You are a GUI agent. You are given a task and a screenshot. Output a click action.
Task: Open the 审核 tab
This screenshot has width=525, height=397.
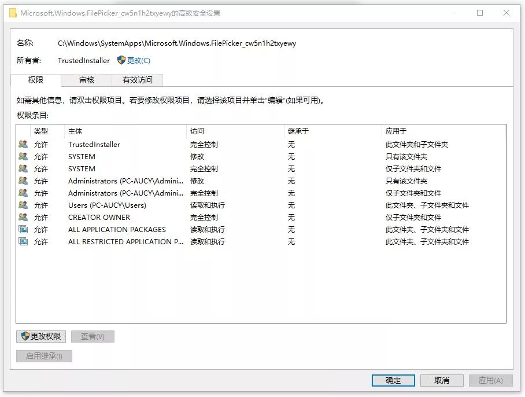click(87, 80)
